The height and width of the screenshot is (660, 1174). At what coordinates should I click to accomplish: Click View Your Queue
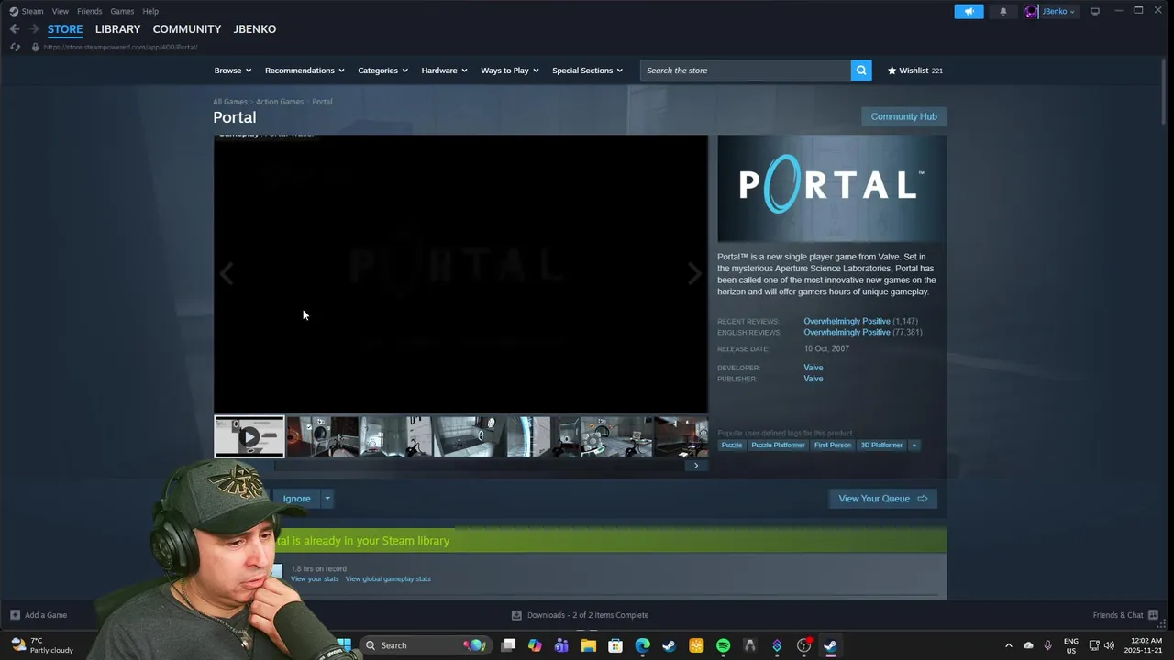pos(882,499)
